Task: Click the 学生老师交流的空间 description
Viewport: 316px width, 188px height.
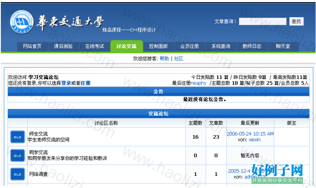Action: [x=48, y=140]
